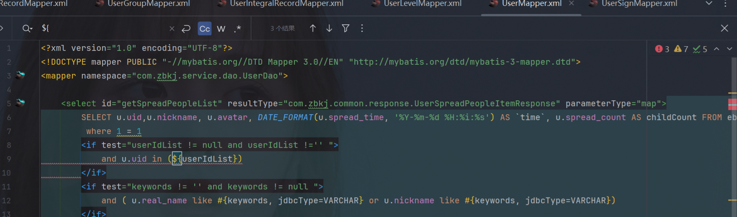Click the red errors count indicator
The height and width of the screenshot is (217, 737).
(x=662, y=49)
